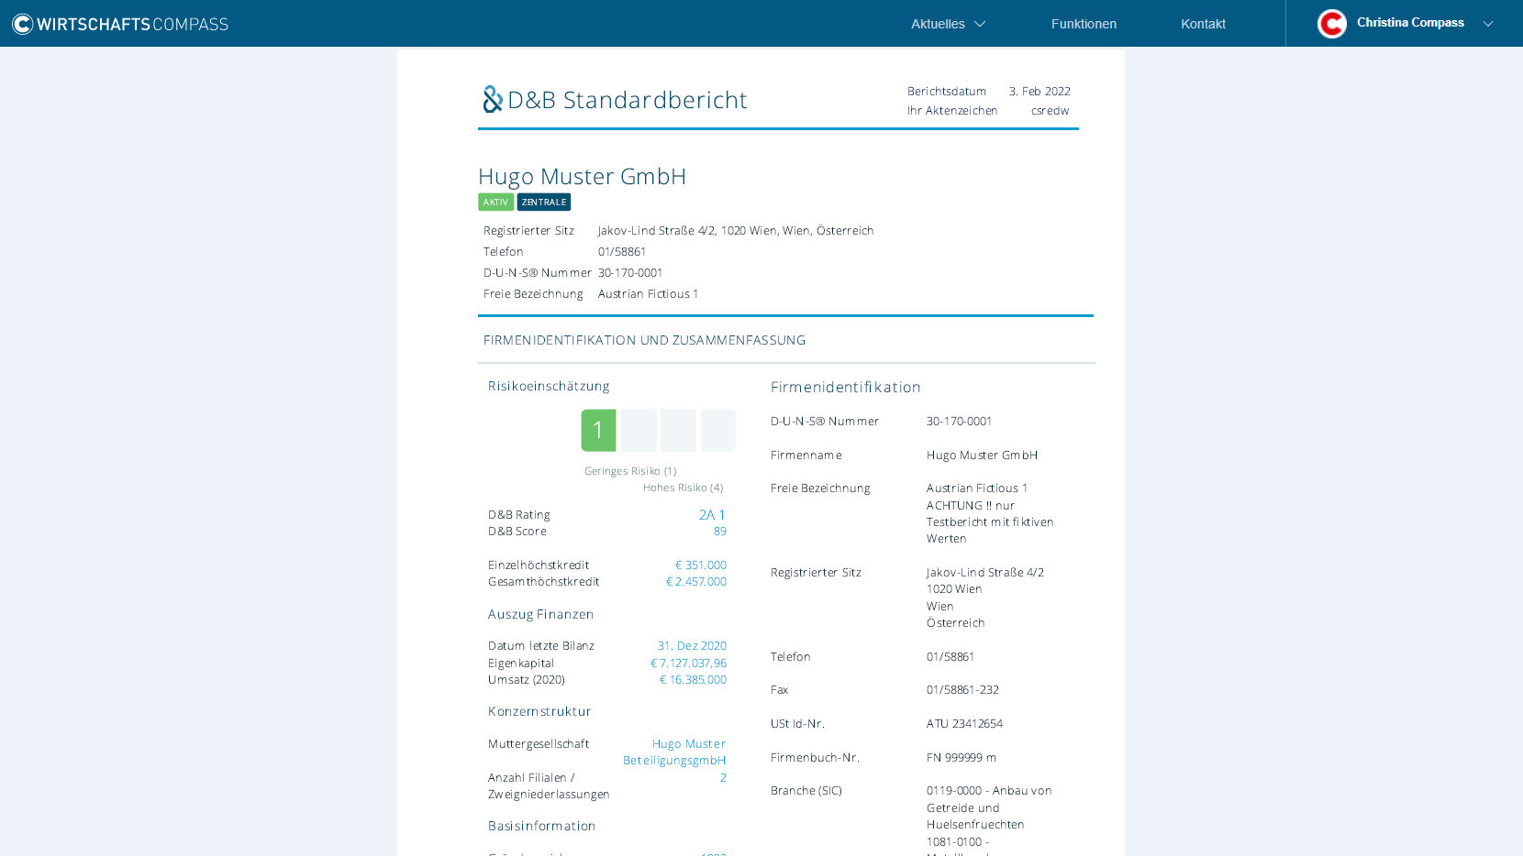1523x856 pixels.
Task: Click the header D-U-N-S number 30-170-0001
Action: [630, 273]
